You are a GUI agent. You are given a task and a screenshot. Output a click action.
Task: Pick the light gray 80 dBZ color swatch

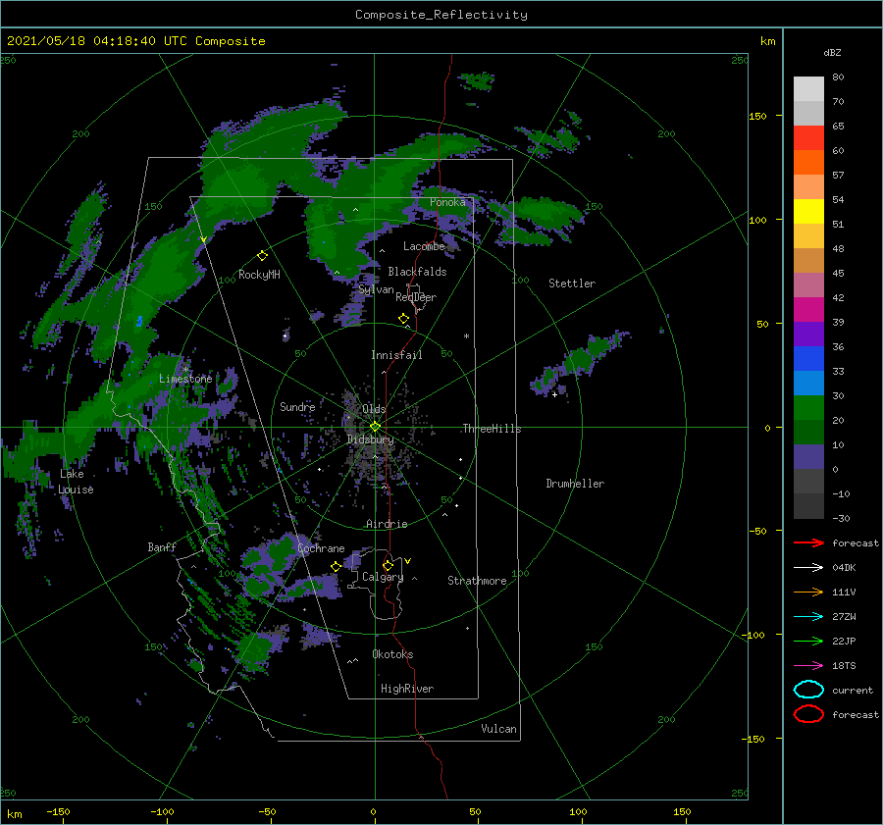808,89
